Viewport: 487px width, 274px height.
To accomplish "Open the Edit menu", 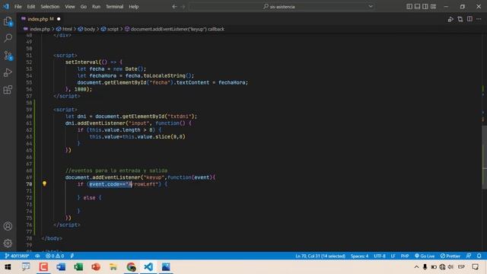I will (x=31, y=7).
